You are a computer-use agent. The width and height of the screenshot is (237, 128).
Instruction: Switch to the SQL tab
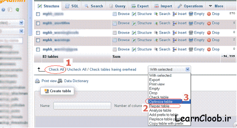(x=72, y=6)
